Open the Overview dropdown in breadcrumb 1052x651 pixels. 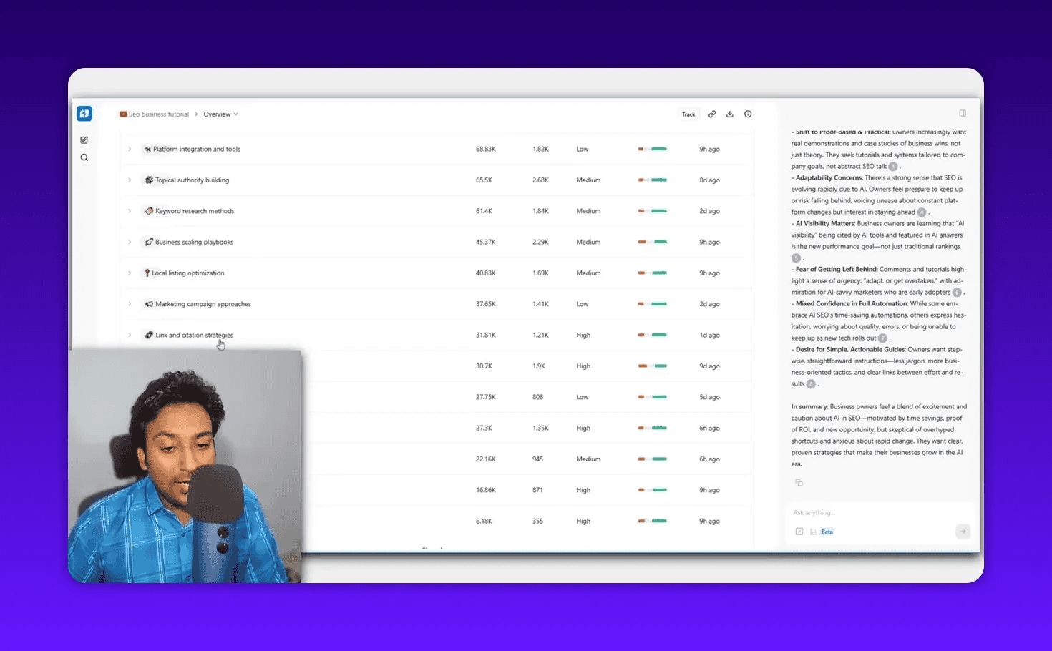click(220, 114)
